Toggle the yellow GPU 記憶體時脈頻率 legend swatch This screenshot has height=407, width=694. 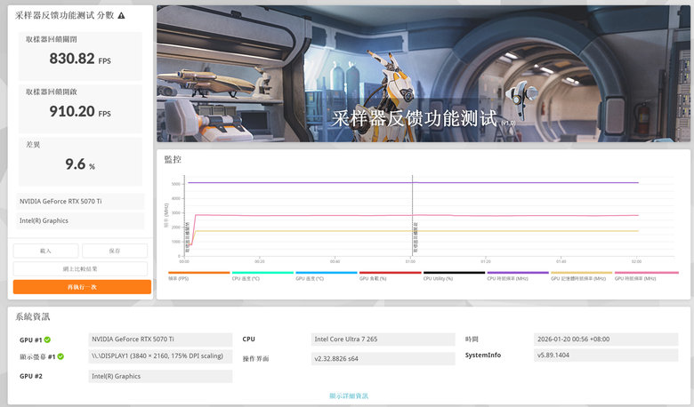click(582, 273)
